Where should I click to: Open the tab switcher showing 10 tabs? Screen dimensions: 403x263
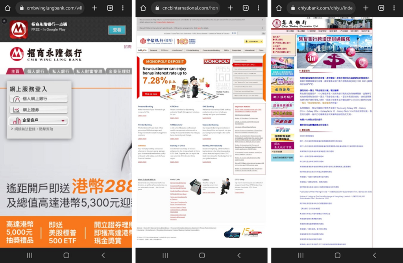[x=110, y=8]
